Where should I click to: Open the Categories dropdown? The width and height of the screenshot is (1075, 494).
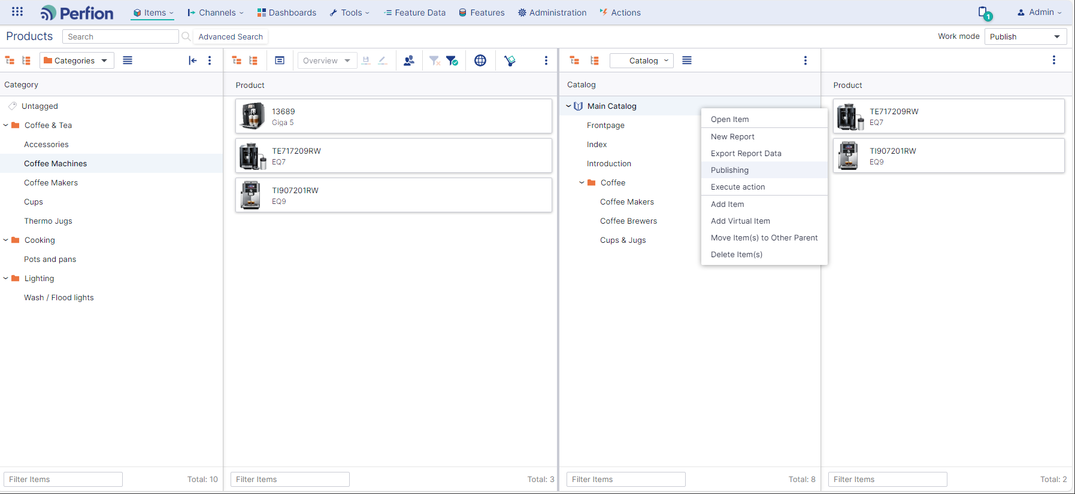pos(77,60)
